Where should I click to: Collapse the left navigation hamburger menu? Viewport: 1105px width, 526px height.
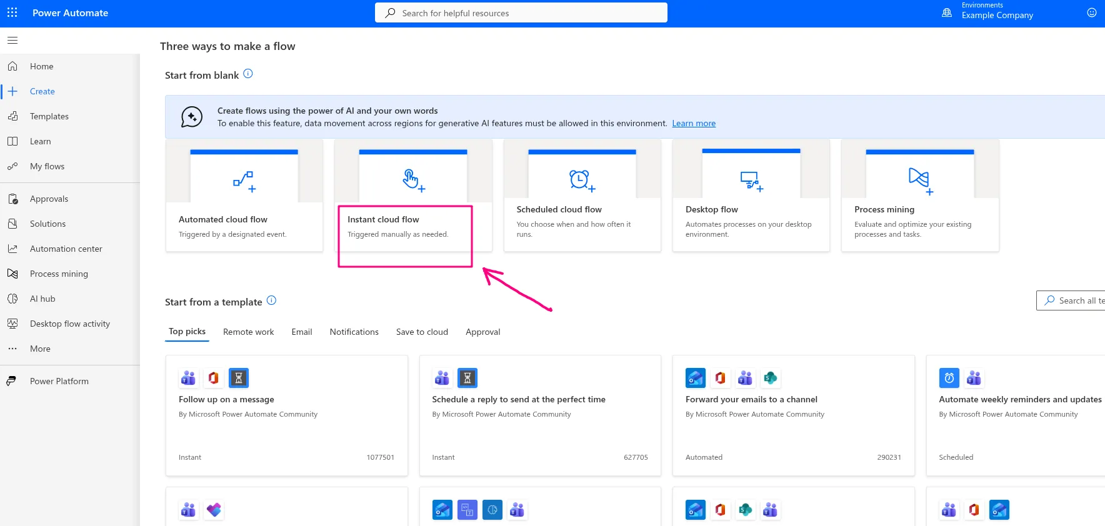[x=12, y=41]
